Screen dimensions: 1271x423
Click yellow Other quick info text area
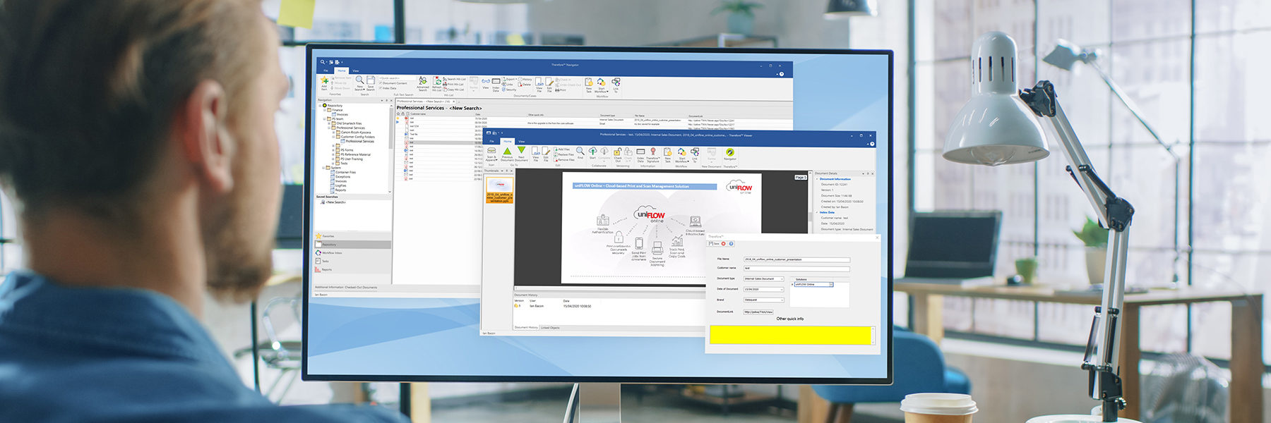click(790, 335)
